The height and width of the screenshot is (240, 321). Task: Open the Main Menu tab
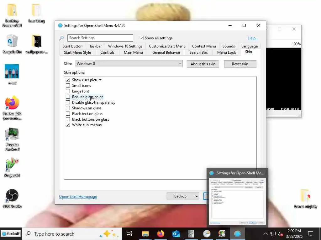133,52
